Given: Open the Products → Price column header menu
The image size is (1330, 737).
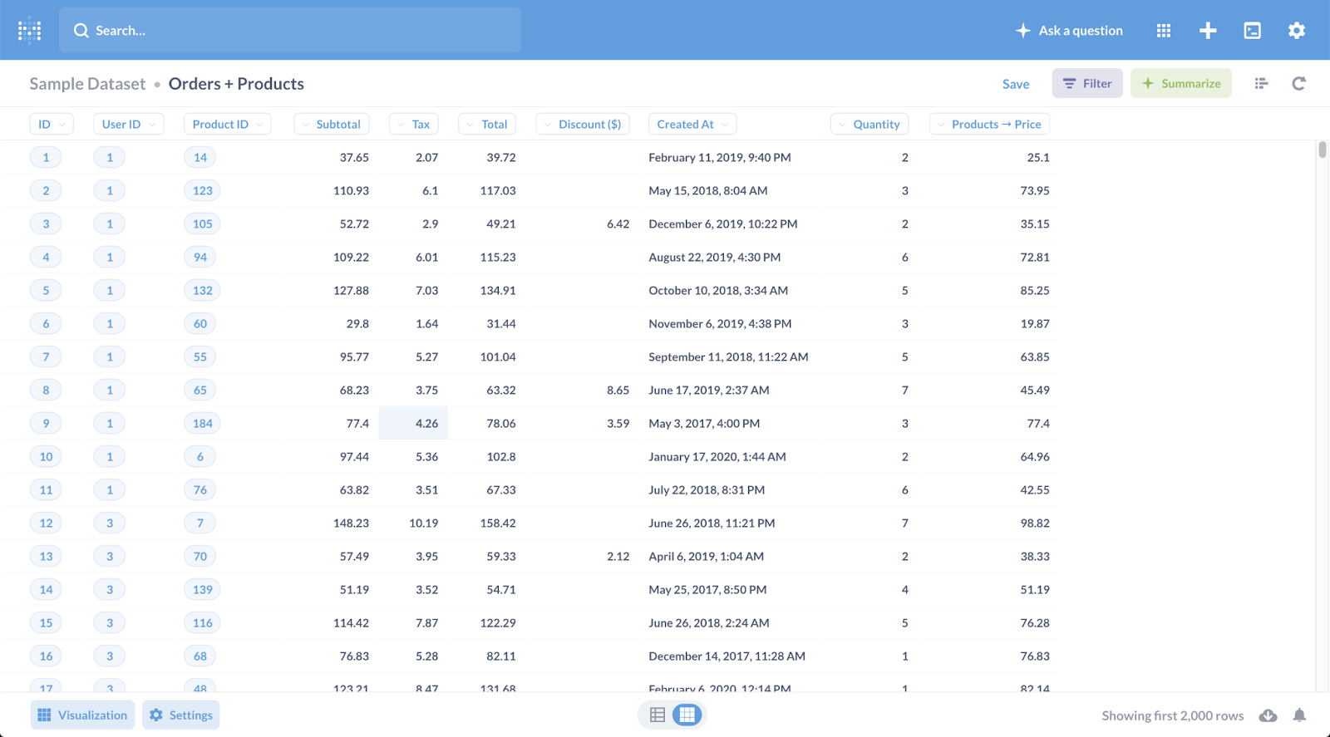Looking at the screenshot, I should (989, 124).
